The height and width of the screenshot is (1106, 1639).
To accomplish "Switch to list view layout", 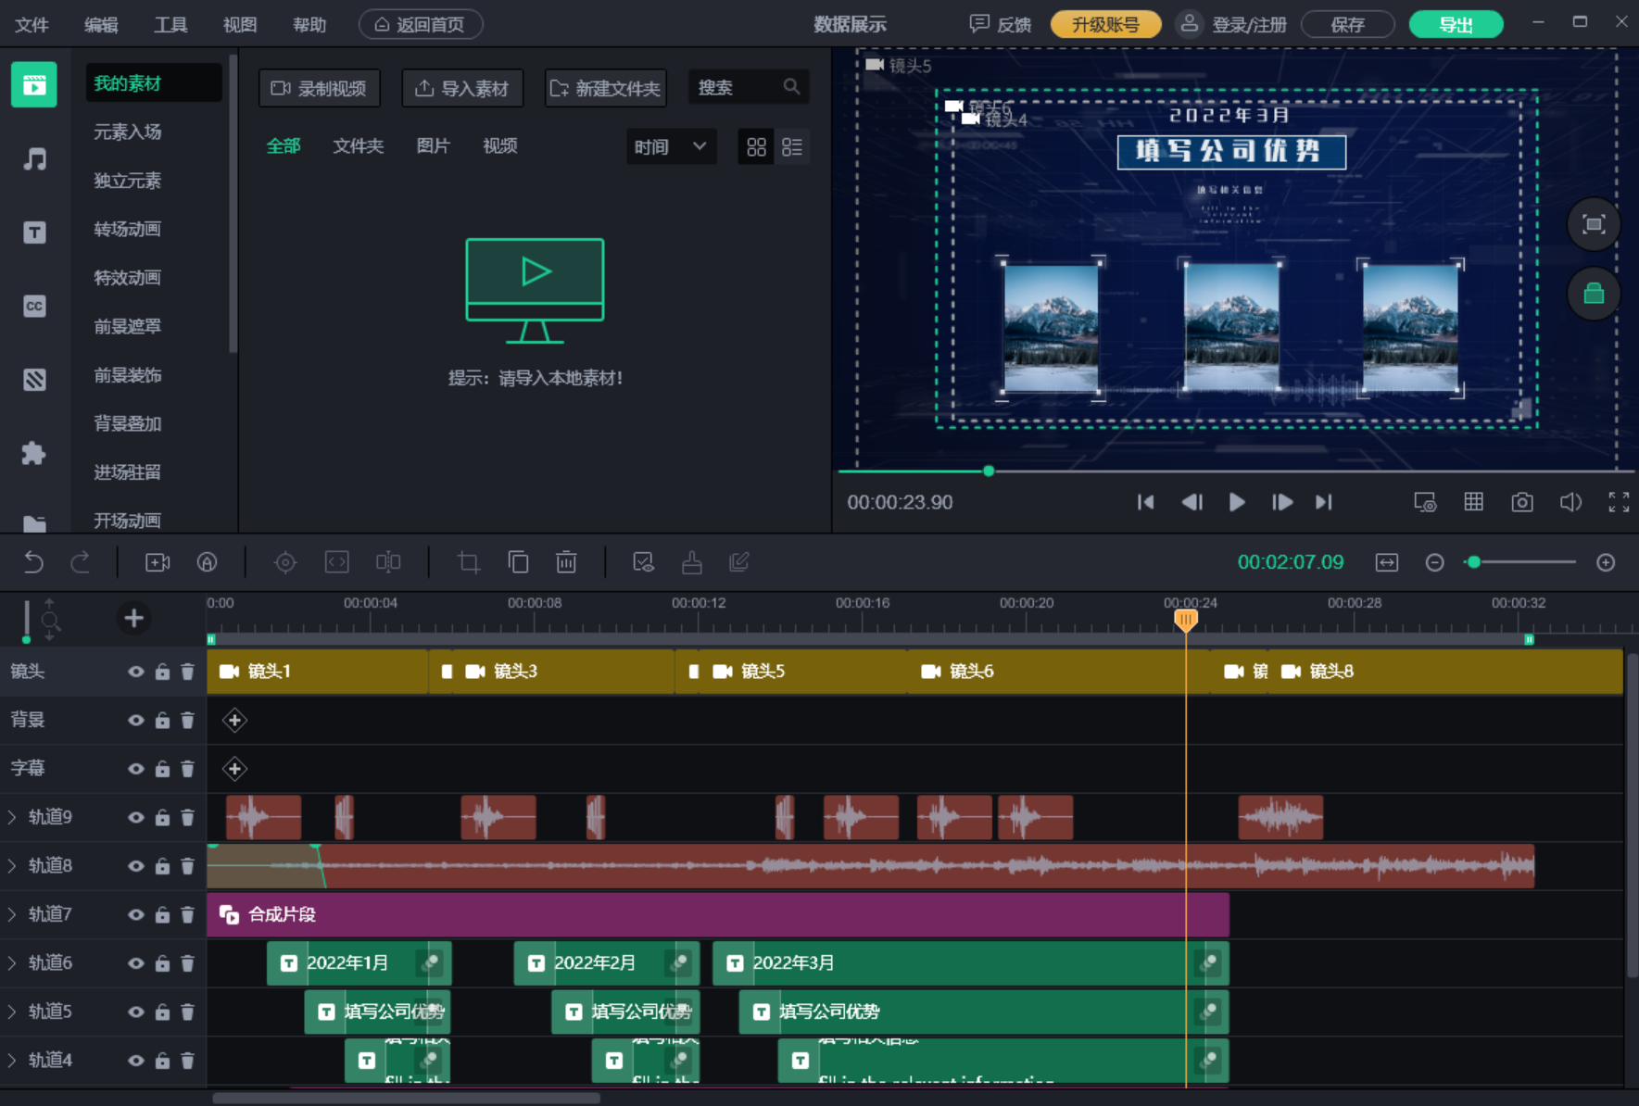I will click(792, 147).
